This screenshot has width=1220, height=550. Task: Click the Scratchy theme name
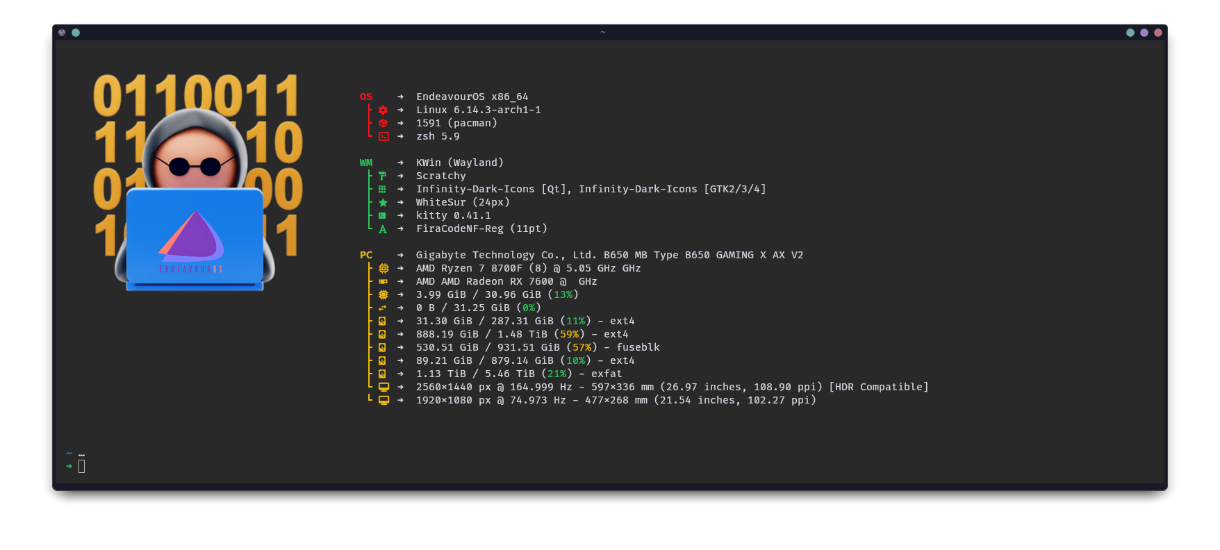point(441,176)
